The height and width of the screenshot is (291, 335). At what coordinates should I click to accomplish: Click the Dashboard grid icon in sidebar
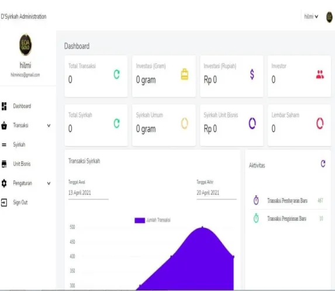(4, 106)
